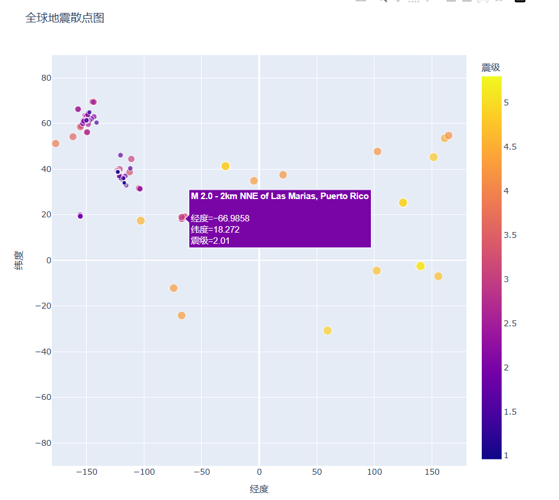The width and height of the screenshot is (559, 500).
Task: Click the purple point near longitude -155, latitude 19
Action: pyautogui.click(x=80, y=216)
